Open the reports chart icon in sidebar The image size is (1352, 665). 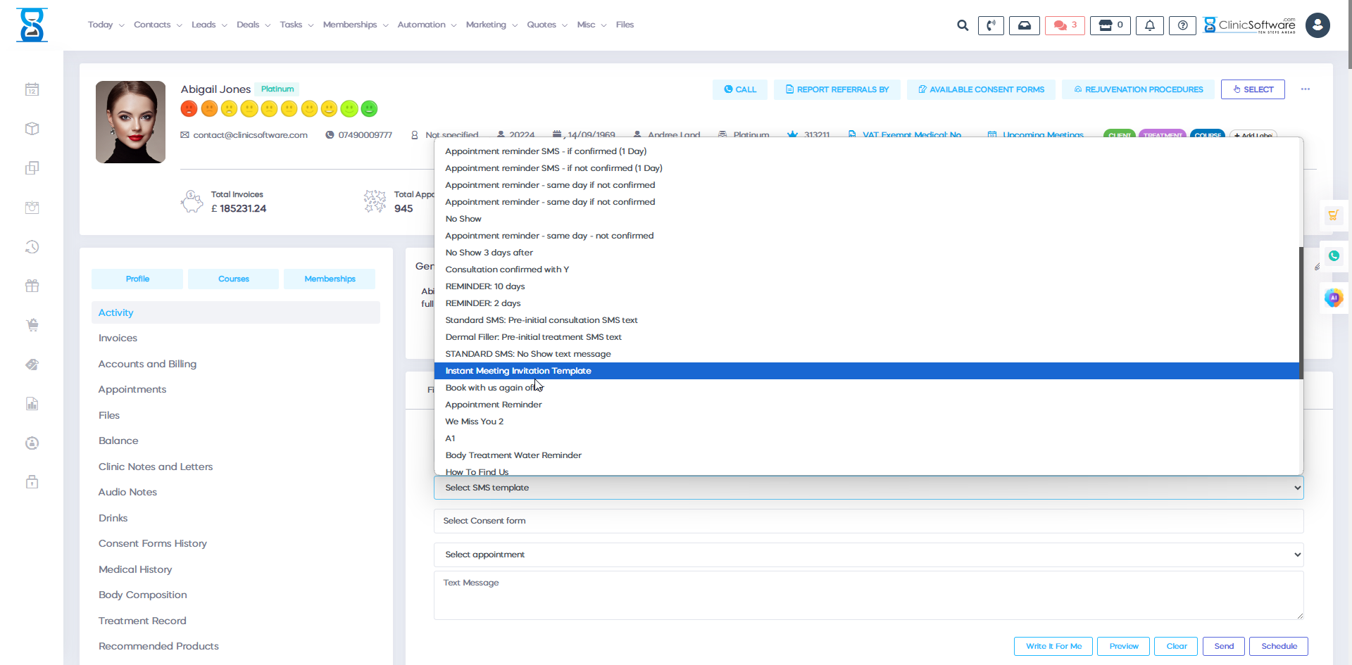coord(32,403)
